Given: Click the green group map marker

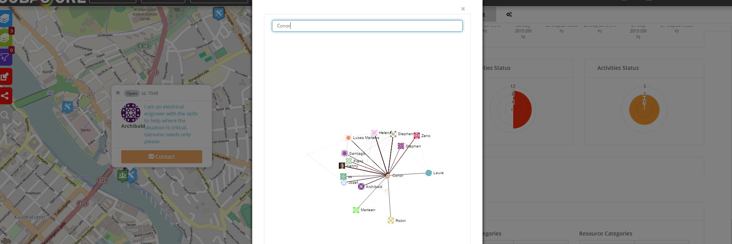Looking at the screenshot, I should (x=123, y=176).
